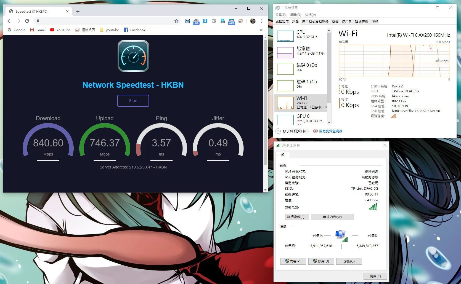The height and width of the screenshot is (284, 461).
Task: Close the Wi-Fi 2 狀態 dialog with X
Action: 385,145
